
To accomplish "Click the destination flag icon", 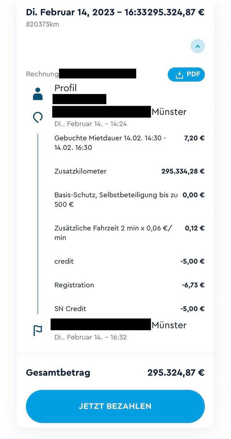I will tap(38, 331).
